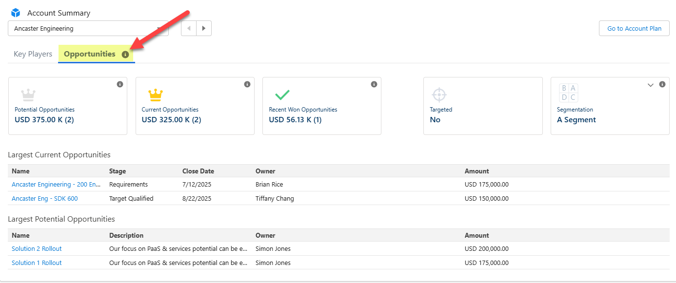This screenshot has height=283, width=676.
Task: Click info icon on Current Opportunities card
Action: 247,84
